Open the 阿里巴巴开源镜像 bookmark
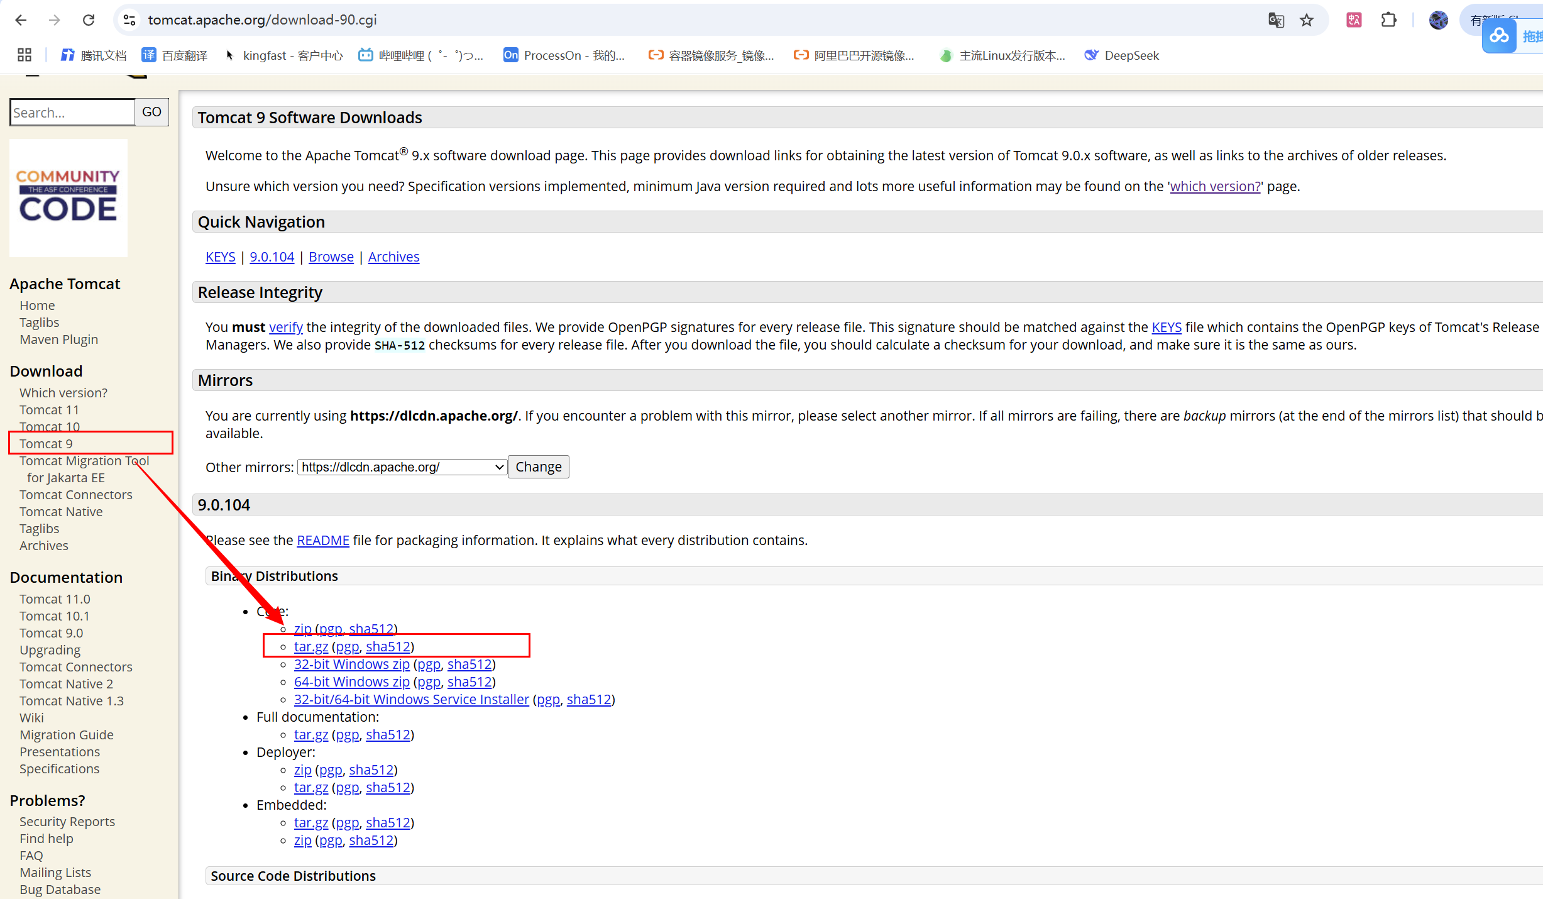 point(854,55)
